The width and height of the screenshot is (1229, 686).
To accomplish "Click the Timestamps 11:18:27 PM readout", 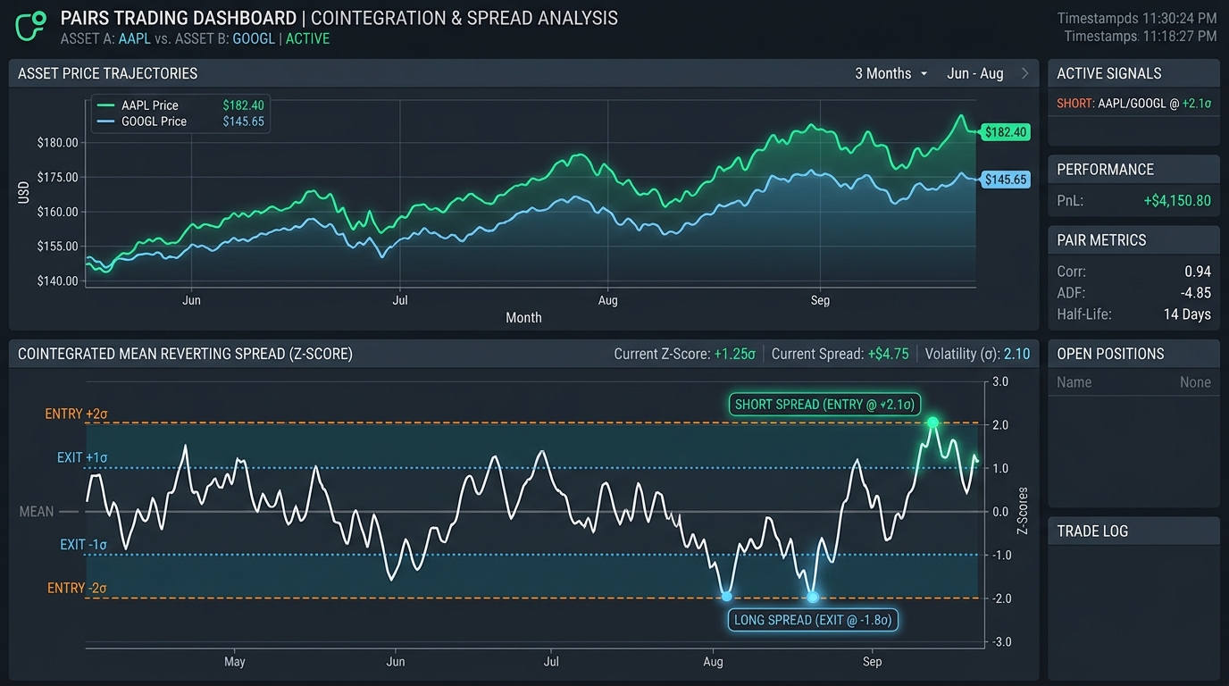I will [1140, 37].
